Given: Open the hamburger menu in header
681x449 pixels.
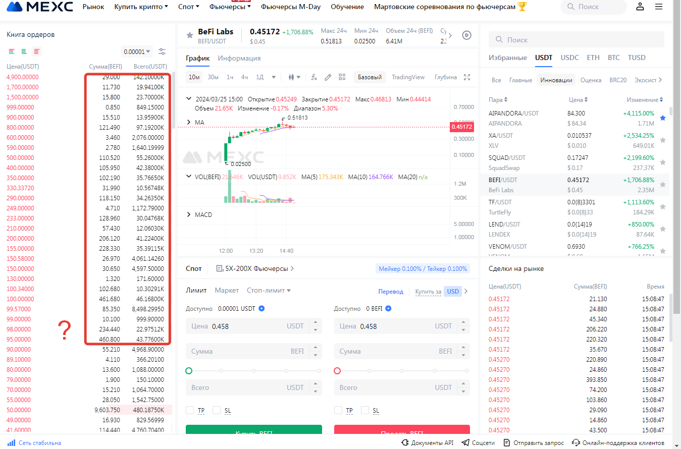Looking at the screenshot, I should pos(659,7).
